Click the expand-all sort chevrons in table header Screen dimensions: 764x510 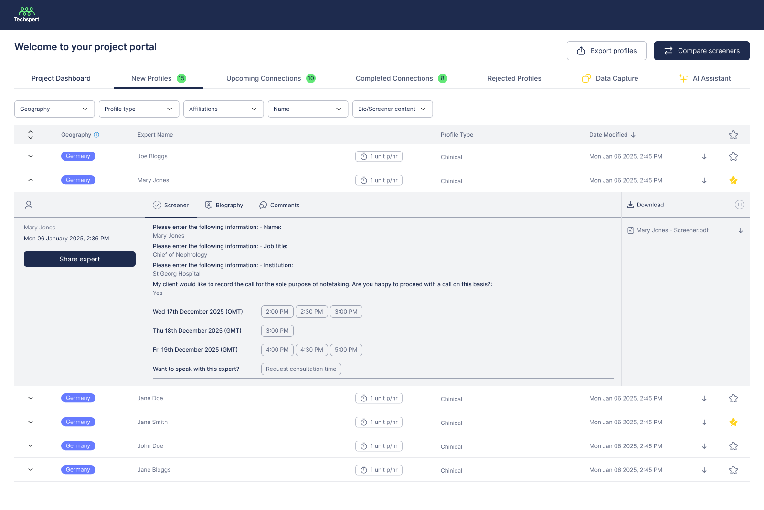point(30,134)
